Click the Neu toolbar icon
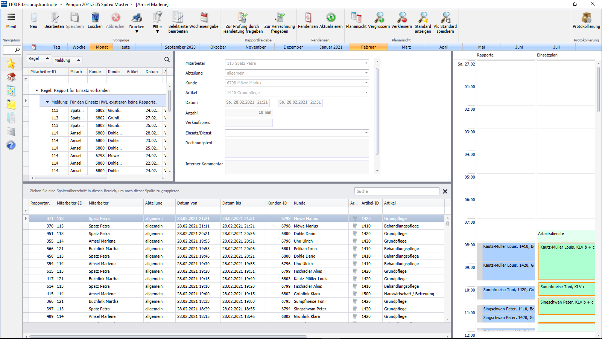This screenshot has height=339, width=602. [33, 18]
